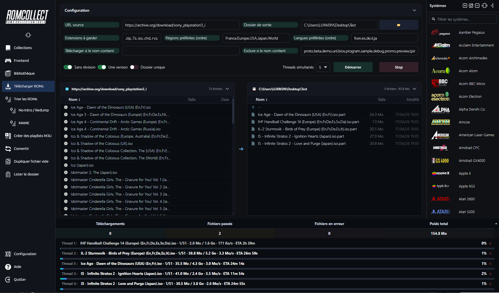The height and width of the screenshot is (293, 499).
Task: Click the yellow folder browse button
Action: [x=399, y=25]
